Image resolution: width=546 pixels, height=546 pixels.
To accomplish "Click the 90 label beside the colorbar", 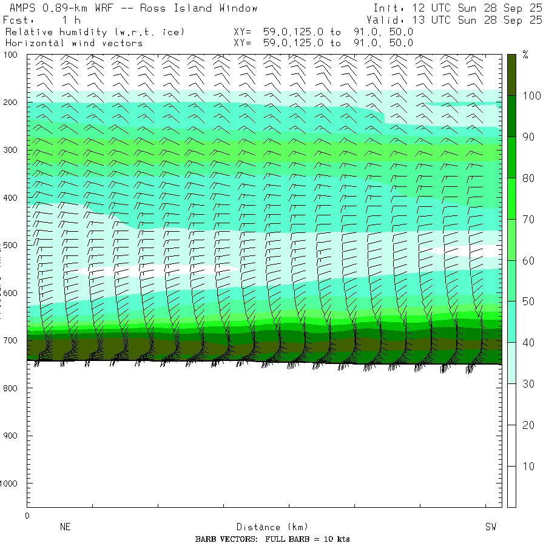I will [528, 137].
